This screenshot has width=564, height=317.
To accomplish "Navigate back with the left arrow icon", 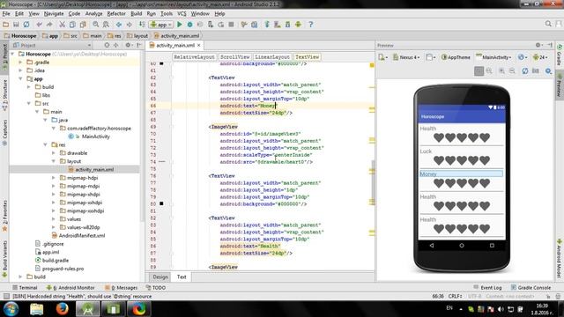I will 119,25.
